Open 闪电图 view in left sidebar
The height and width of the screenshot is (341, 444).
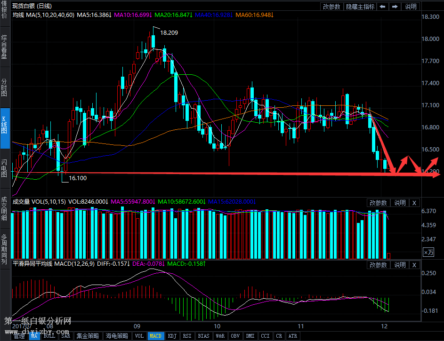4,167
